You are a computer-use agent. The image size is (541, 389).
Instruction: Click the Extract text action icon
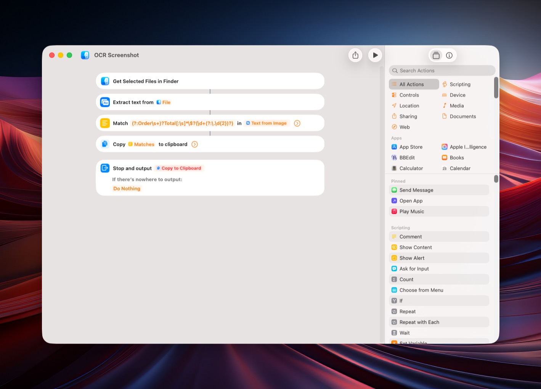pos(105,102)
